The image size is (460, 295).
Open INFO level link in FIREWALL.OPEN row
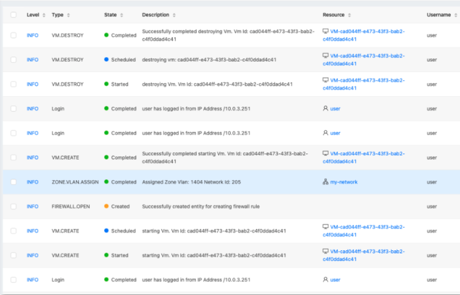tap(32, 206)
